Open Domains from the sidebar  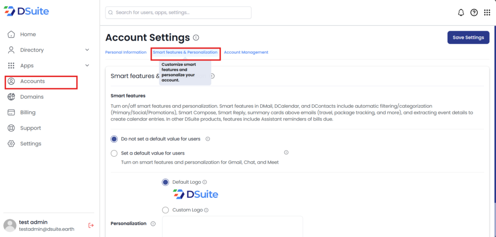coord(31,97)
